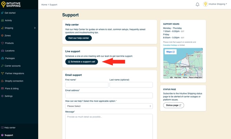
Task: Open Carrier accounts page
Action: coord(12,66)
